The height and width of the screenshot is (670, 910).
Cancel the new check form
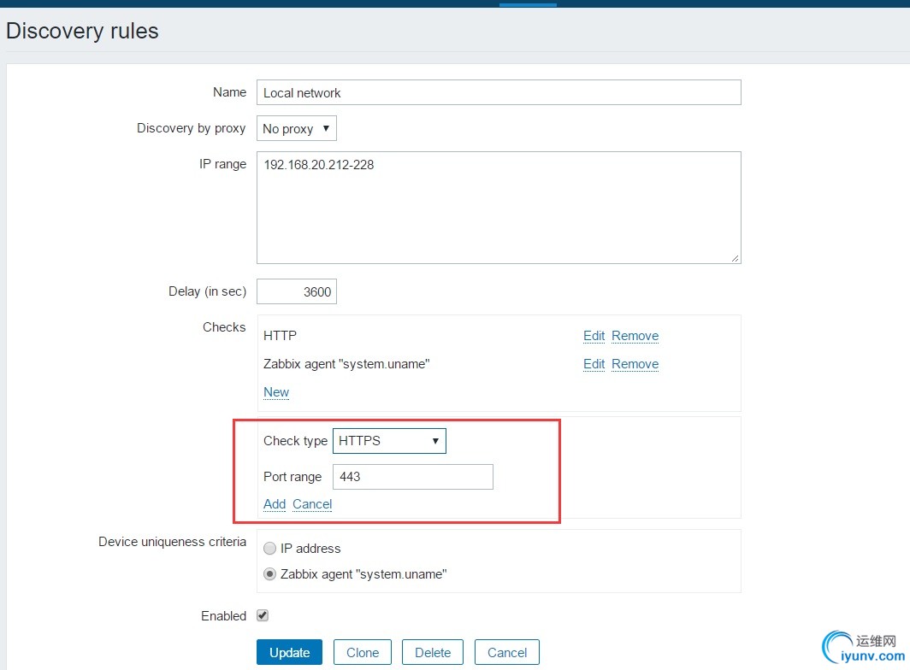[x=312, y=504]
